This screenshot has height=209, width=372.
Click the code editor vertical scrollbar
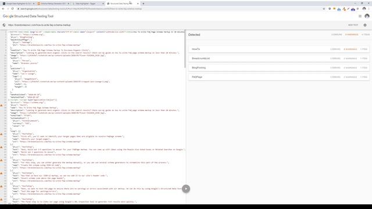185,49
